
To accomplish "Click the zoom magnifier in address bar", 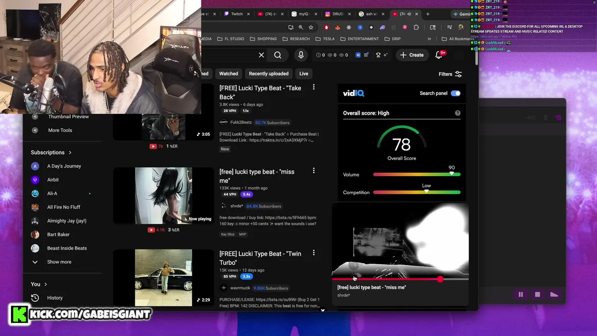I will pos(301,28).
